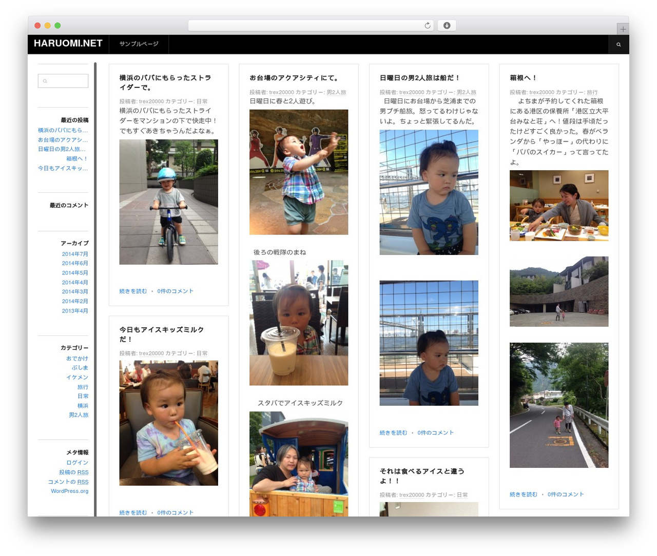657x556 pixels.
Task: Open post title お台場のアクアシティにて。
Action: pos(295,78)
